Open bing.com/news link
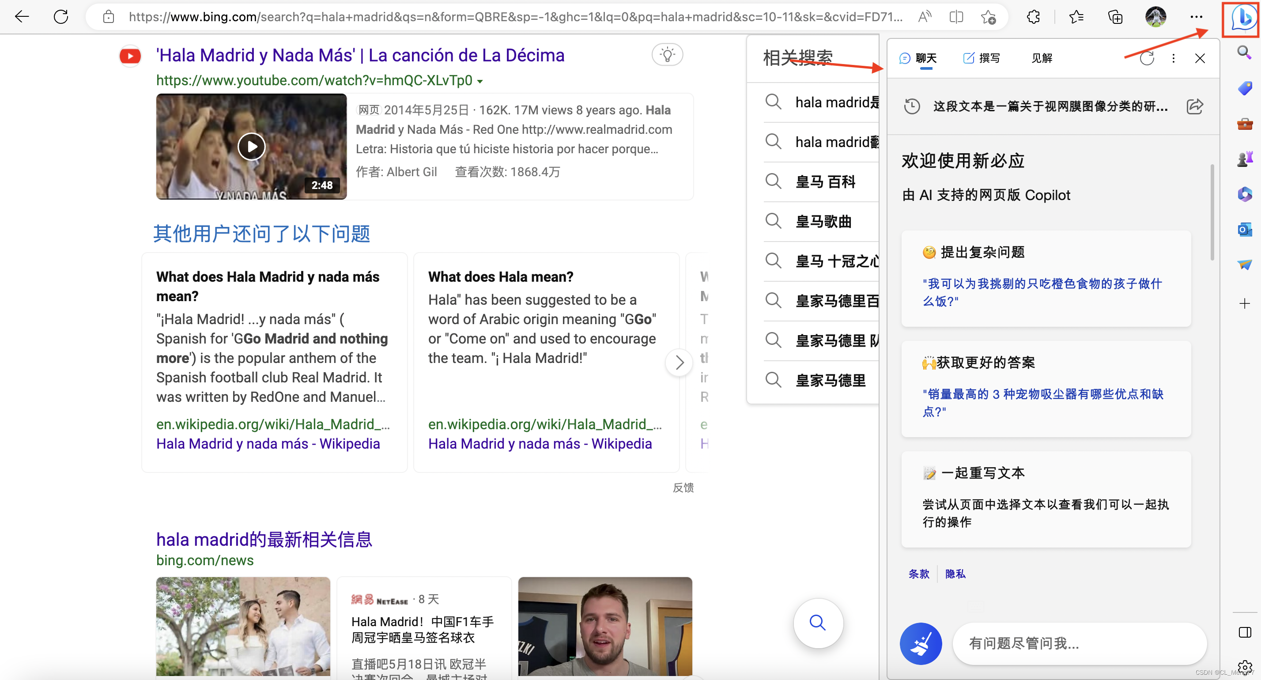The image size is (1261, 680). (x=204, y=560)
